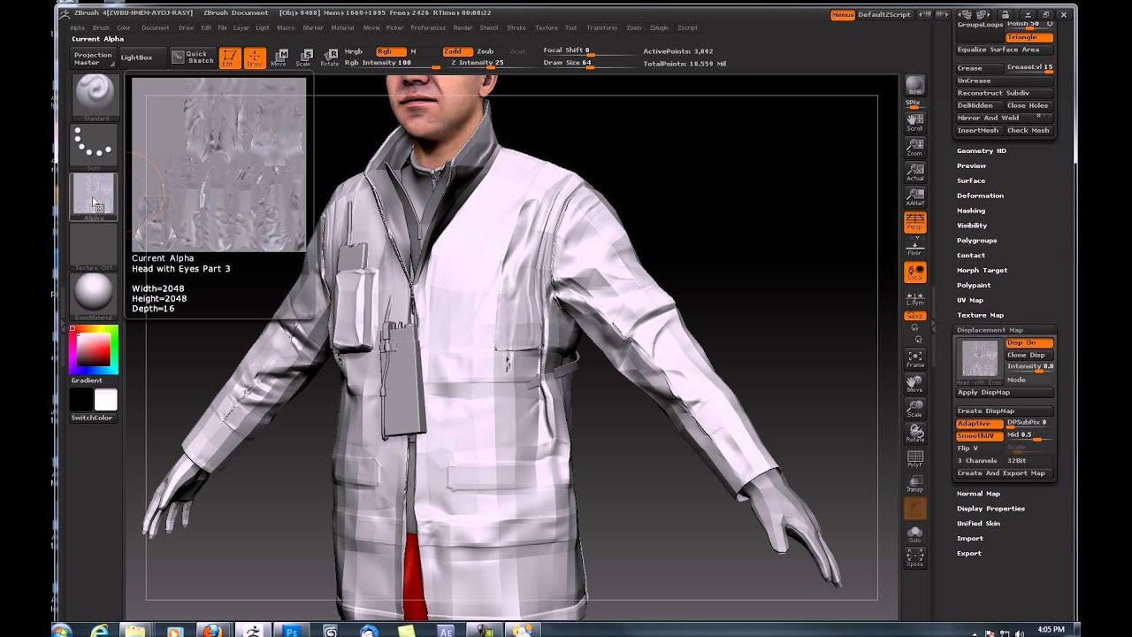Open Photoshop from the Windows taskbar

tap(291, 630)
